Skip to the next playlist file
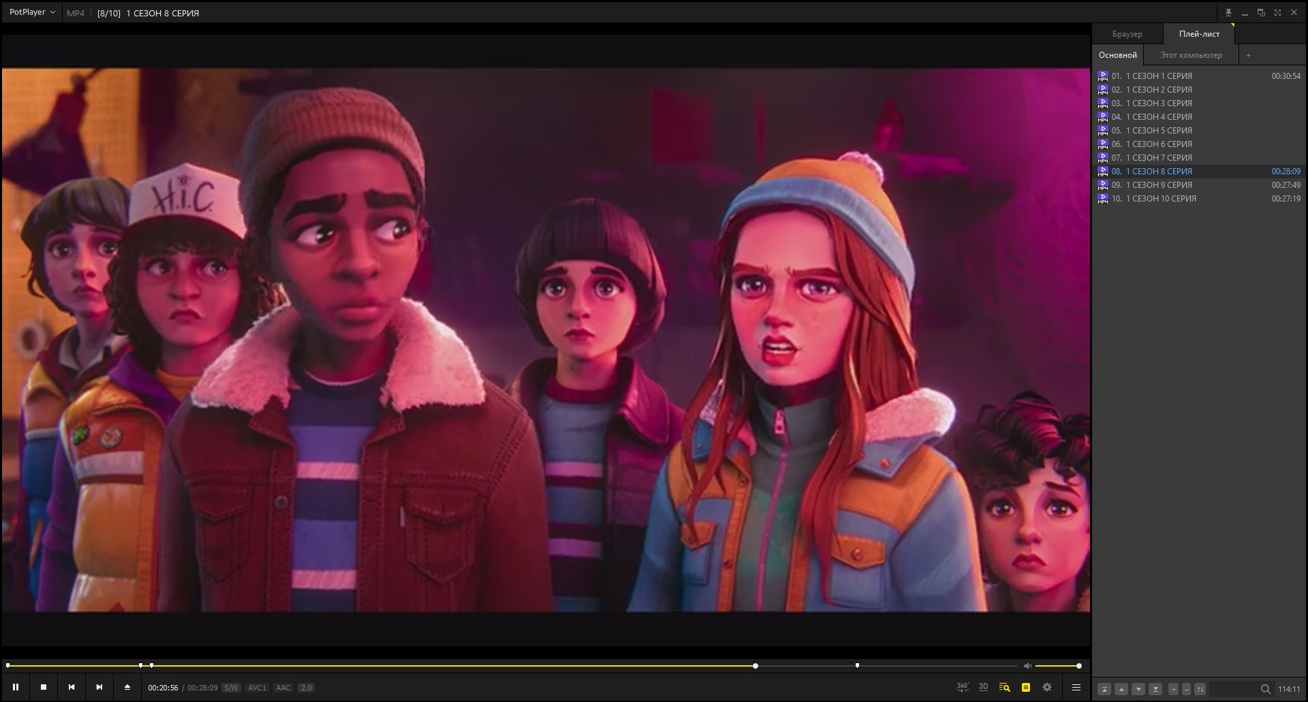Image resolution: width=1308 pixels, height=702 pixels. pyautogui.click(x=99, y=687)
